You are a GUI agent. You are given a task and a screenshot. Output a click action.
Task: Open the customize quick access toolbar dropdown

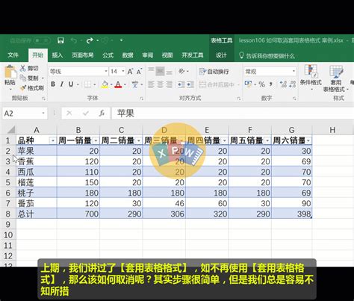coord(121,40)
